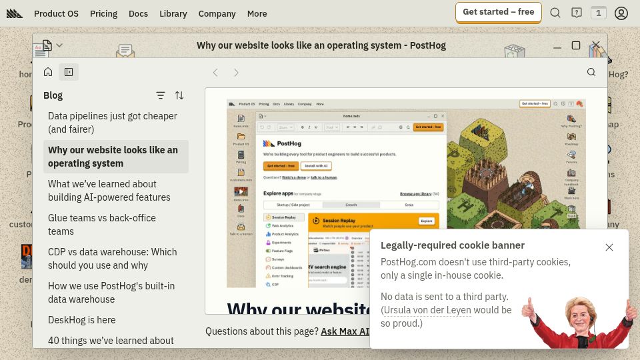Search within the blog window
The height and width of the screenshot is (360, 640).
coord(591,72)
